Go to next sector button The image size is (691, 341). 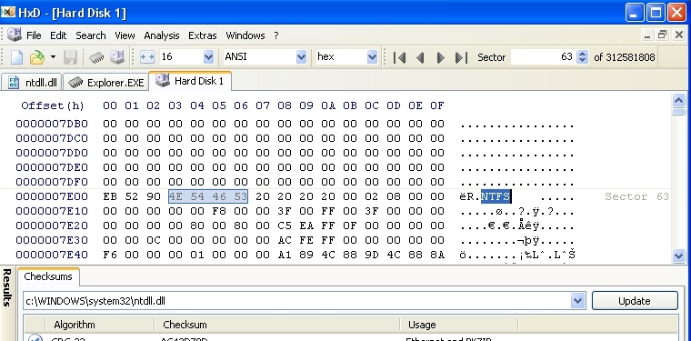pos(440,57)
